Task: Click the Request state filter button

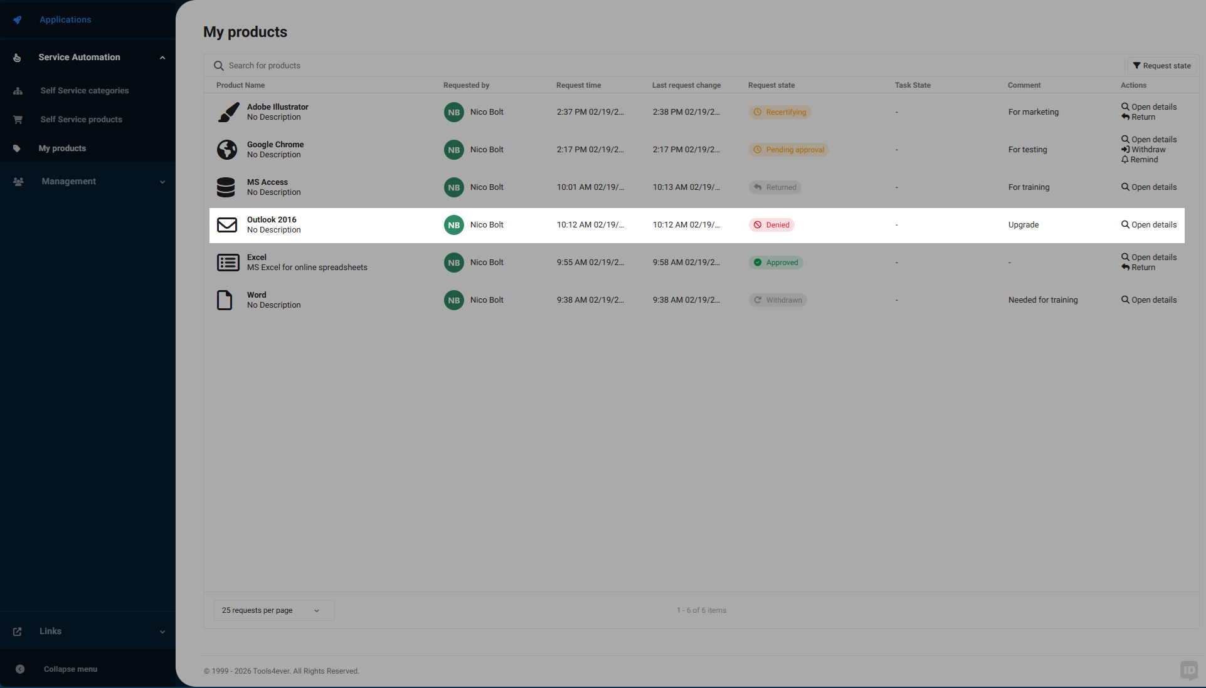Action: pyautogui.click(x=1161, y=65)
